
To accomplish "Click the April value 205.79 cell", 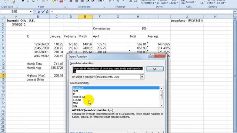I will (x=100, y=48).
